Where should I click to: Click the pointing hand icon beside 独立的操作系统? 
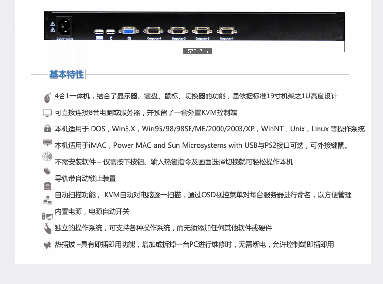(x=48, y=229)
